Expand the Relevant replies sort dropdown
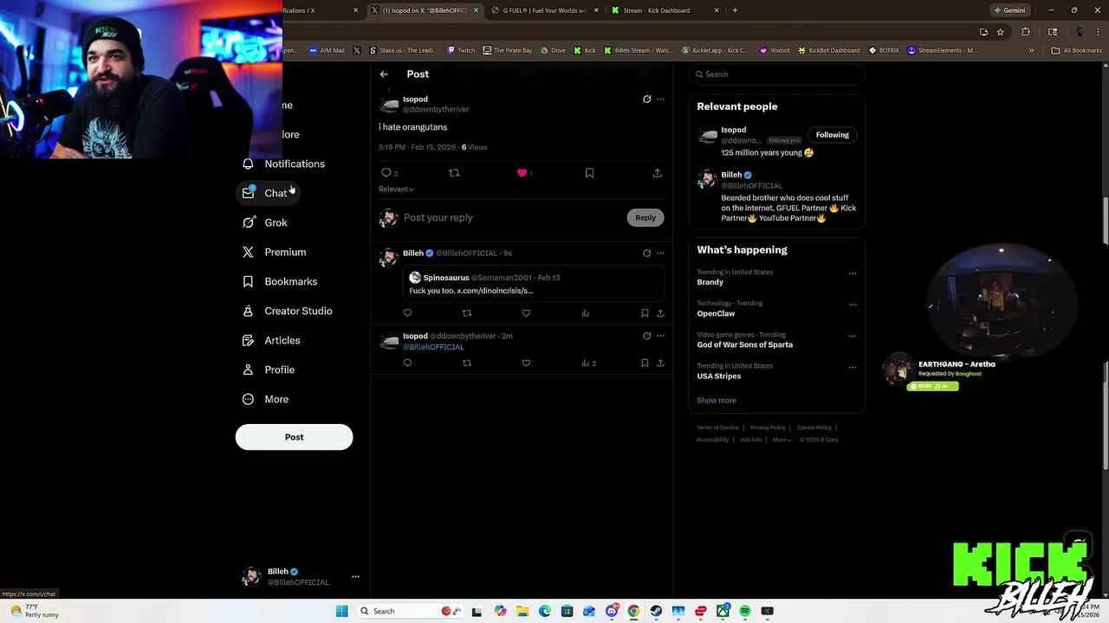 tap(396, 189)
